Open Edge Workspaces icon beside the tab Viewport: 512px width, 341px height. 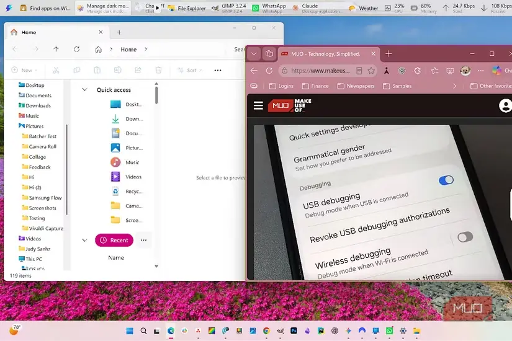pyautogui.click(x=269, y=53)
